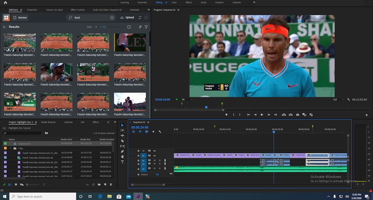Click the Upload button

click(127, 18)
